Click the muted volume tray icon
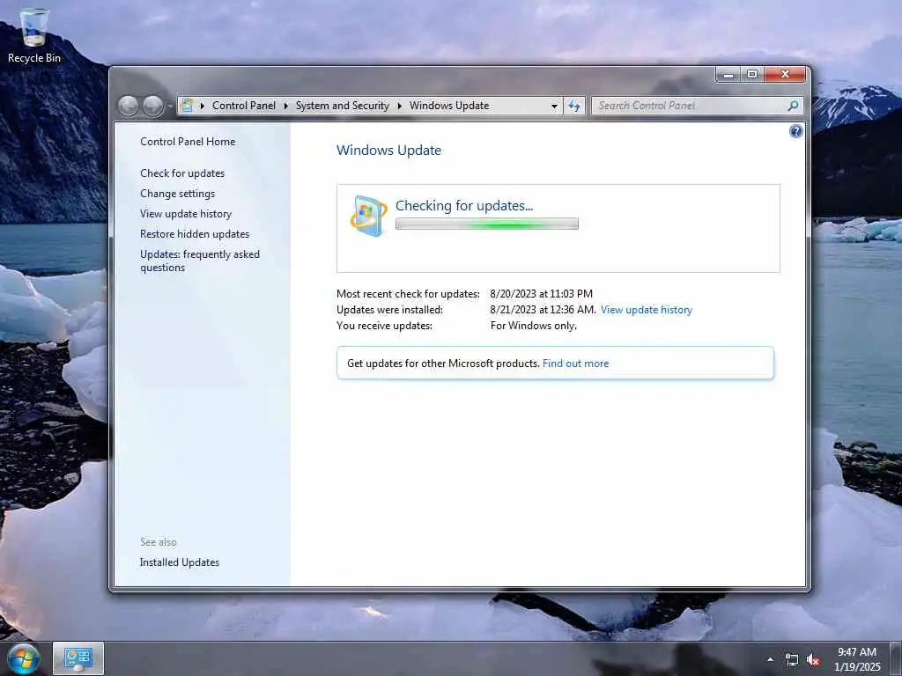 (813, 660)
